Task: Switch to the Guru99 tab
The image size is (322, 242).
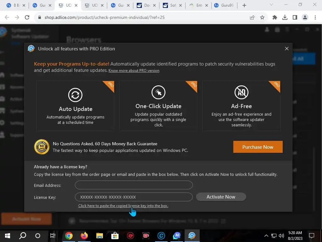Action: point(224,5)
